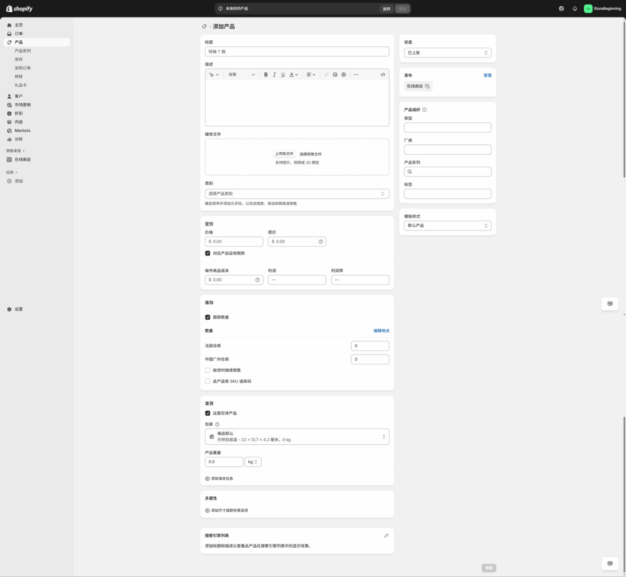Screen dimensions: 626x577
Task: Disable 跟踪数量 inventory tracking
Action: click(x=208, y=317)
